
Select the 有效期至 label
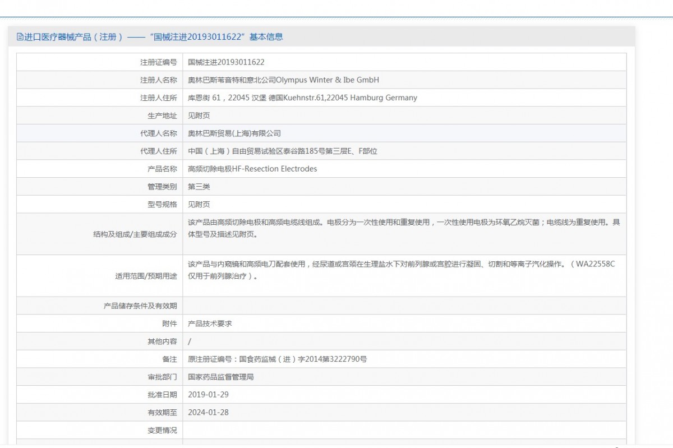pos(163,413)
